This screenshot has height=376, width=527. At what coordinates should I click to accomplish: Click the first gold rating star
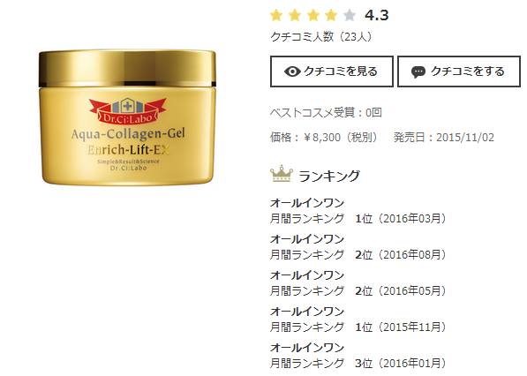point(276,16)
